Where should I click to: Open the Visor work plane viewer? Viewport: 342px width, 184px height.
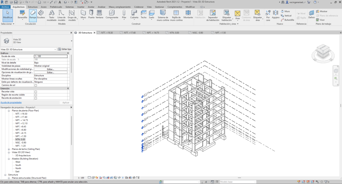pyautogui.click(x=320, y=20)
